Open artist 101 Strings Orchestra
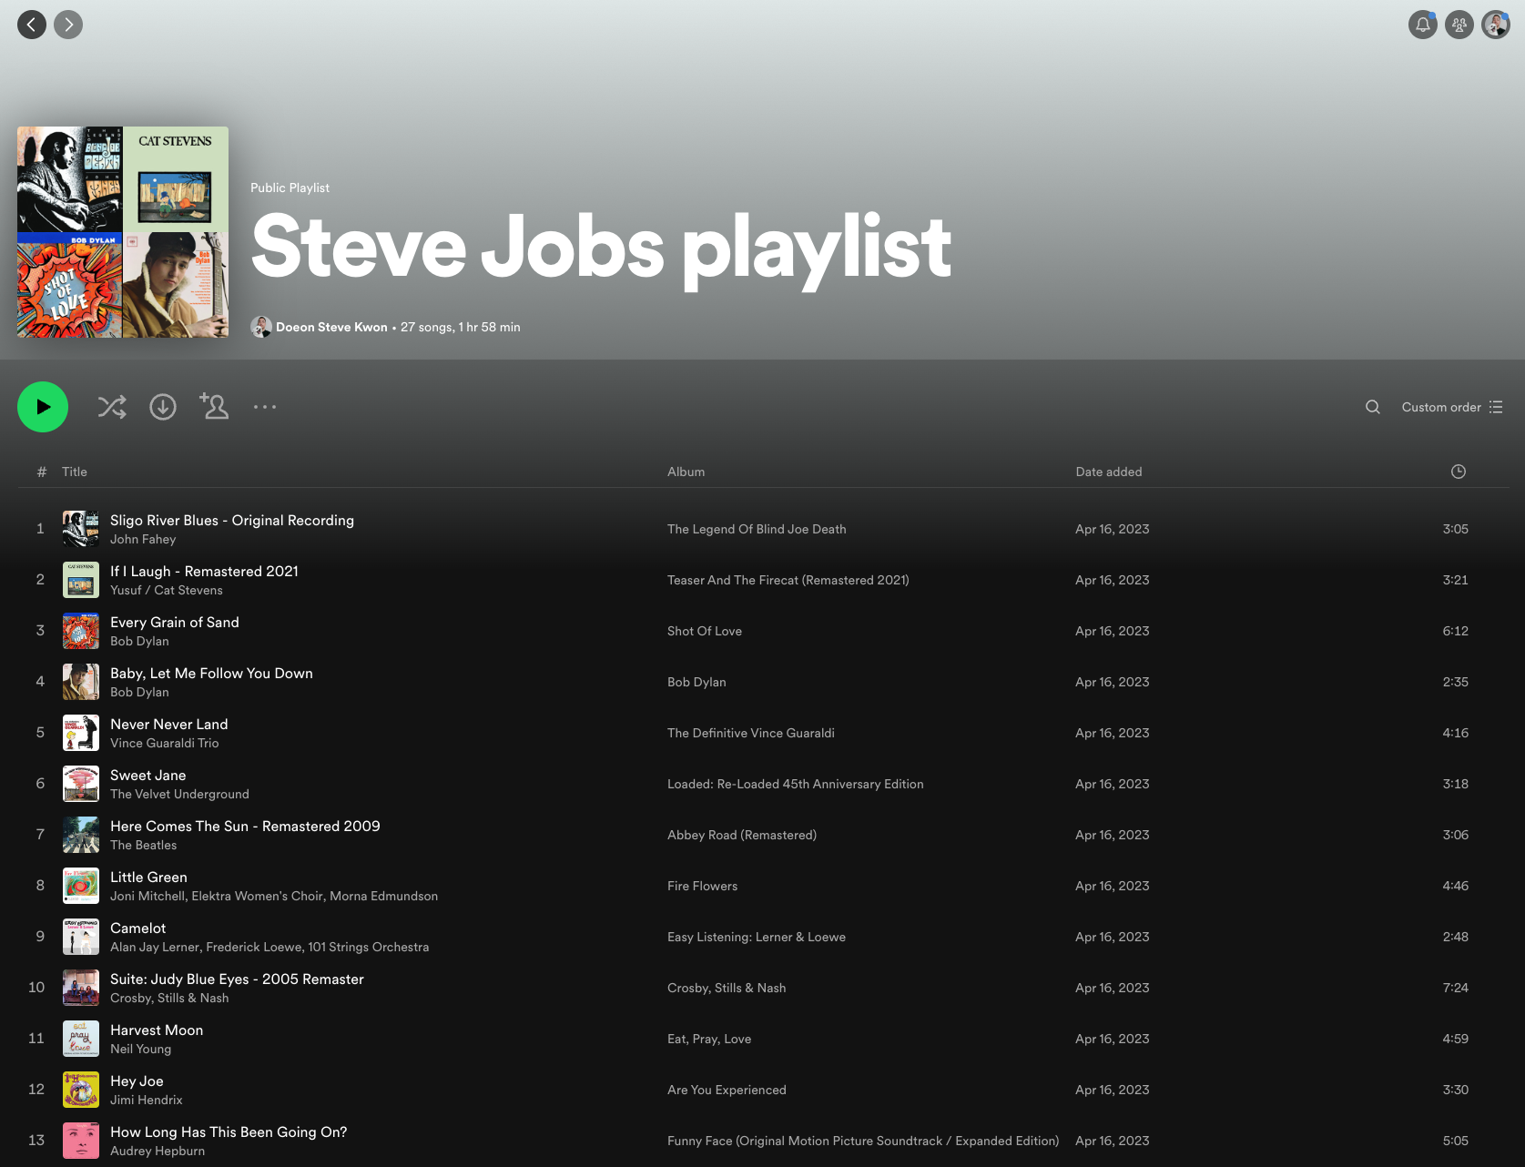The image size is (1525, 1167). coord(369,947)
